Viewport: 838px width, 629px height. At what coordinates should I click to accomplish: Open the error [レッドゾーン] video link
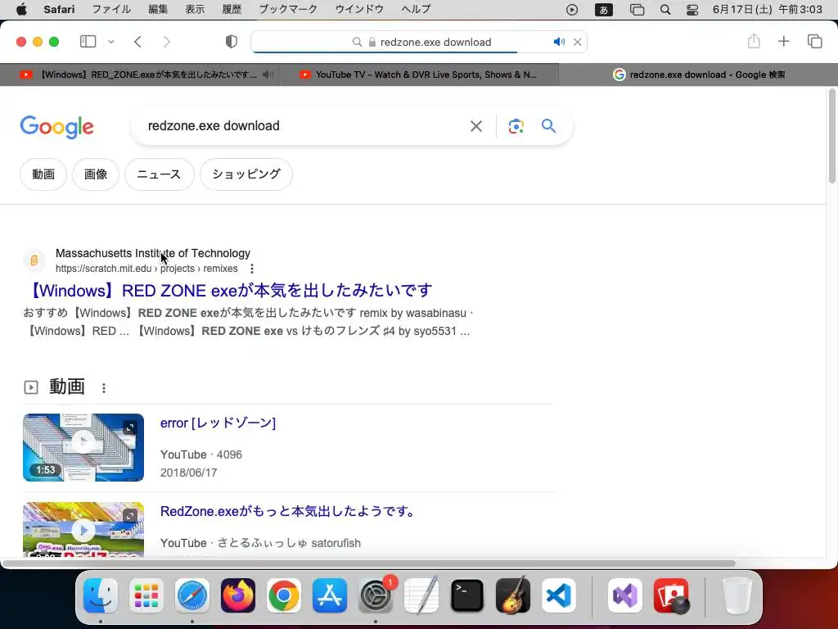218,423
